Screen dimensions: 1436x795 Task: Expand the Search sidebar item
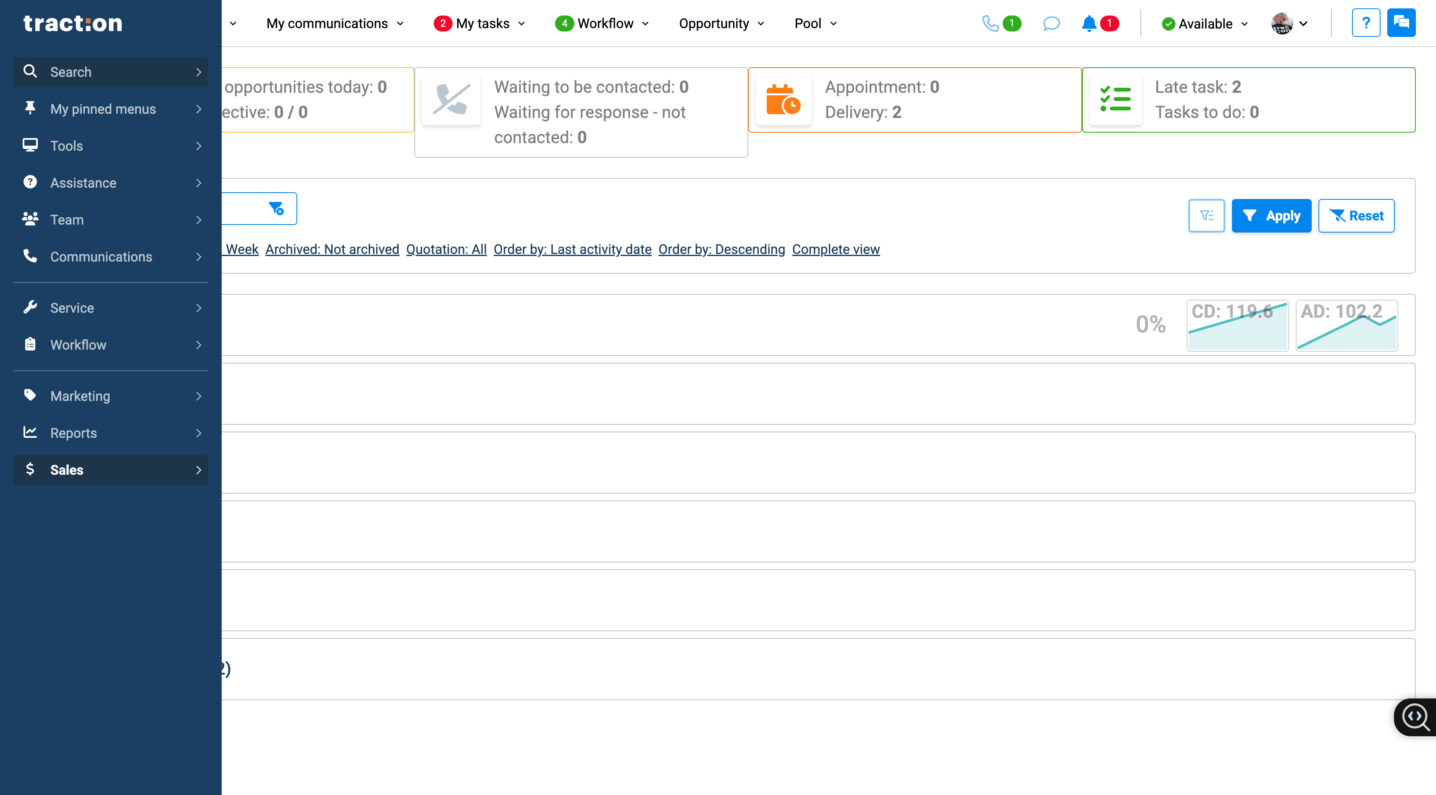pos(111,72)
